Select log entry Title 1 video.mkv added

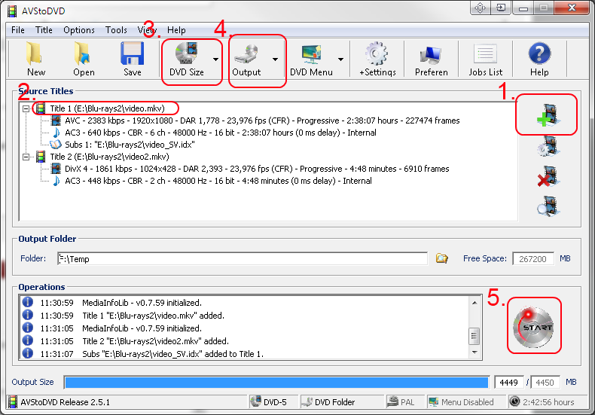(153, 316)
